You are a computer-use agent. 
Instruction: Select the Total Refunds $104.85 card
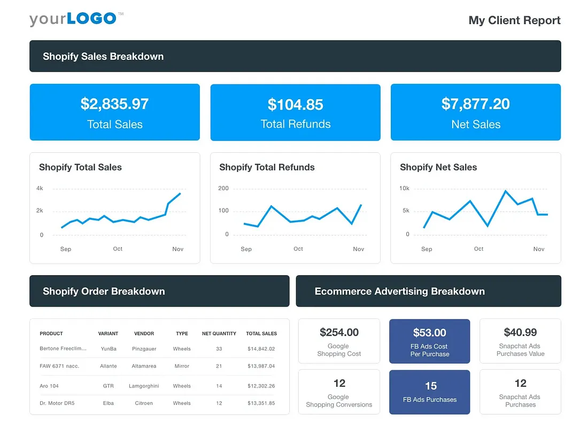click(x=296, y=112)
